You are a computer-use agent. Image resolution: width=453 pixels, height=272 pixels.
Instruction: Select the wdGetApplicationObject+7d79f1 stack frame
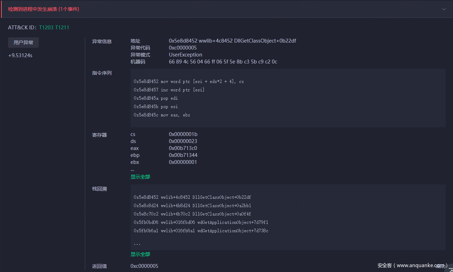click(201, 222)
